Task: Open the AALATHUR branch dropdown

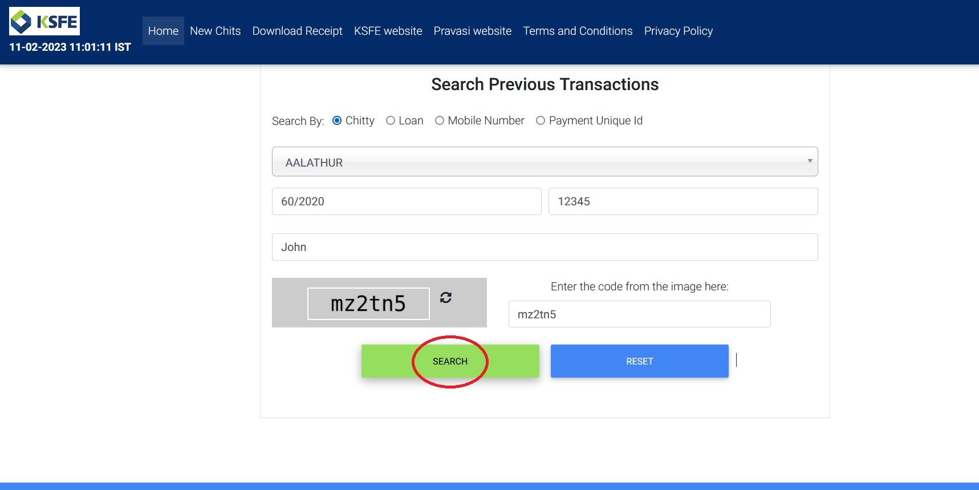Action: click(x=544, y=162)
